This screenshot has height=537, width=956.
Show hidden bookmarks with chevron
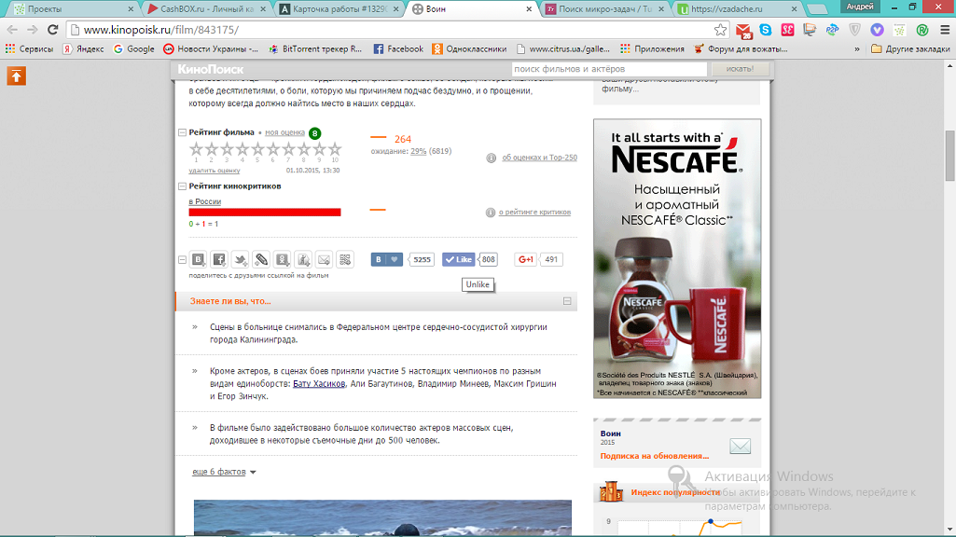click(x=856, y=49)
